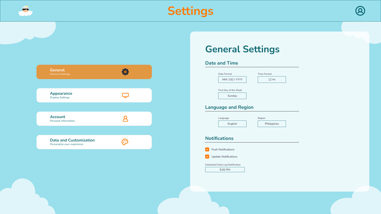The width and height of the screenshot is (381, 214).
Task: Click the gear icon in General card
Action: [125, 72]
